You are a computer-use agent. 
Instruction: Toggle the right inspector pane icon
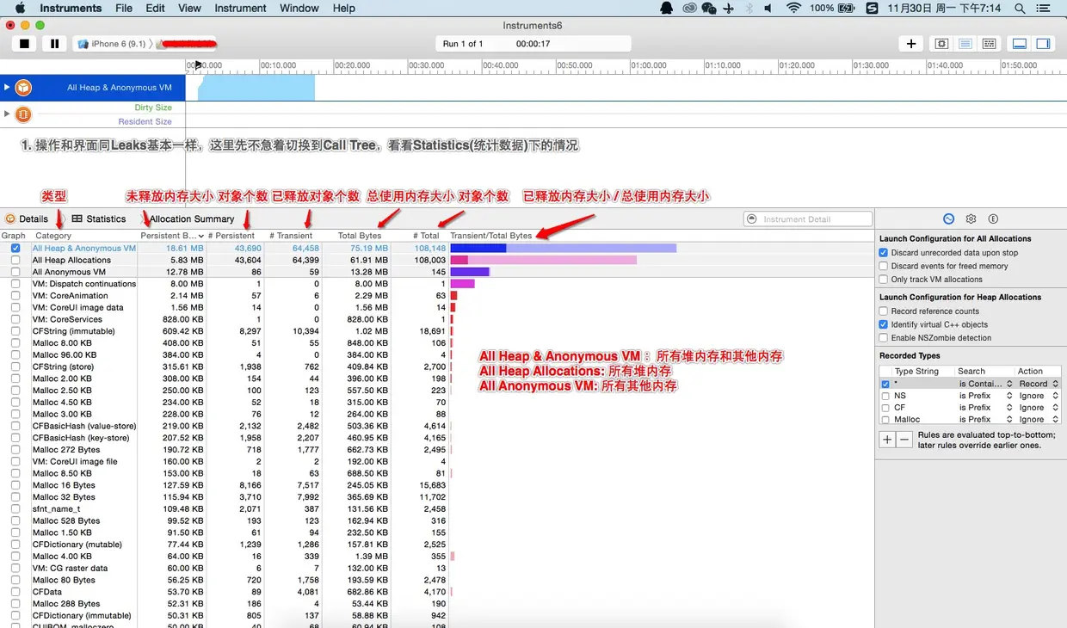(1043, 44)
